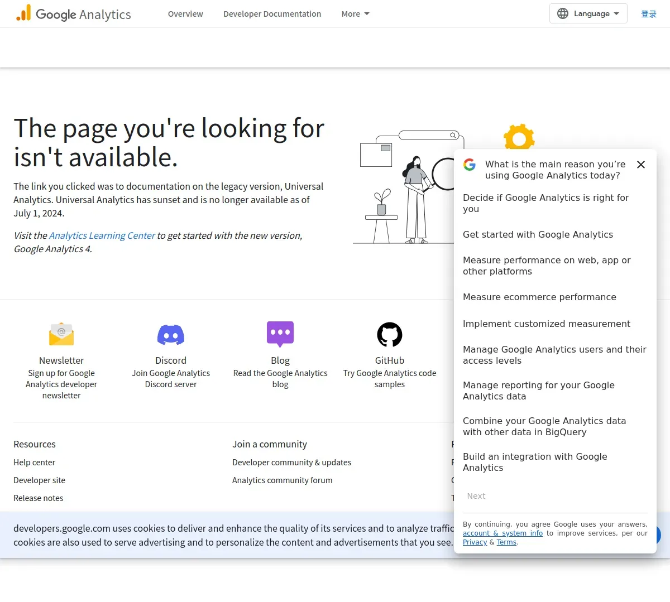This screenshot has height=602, width=670.
Task: Open the Help center link
Action: pyautogui.click(x=34, y=463)
